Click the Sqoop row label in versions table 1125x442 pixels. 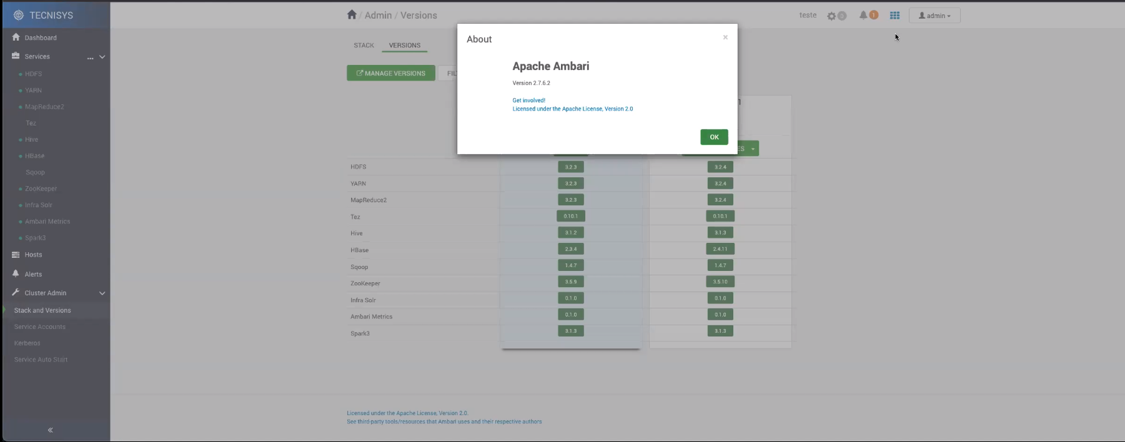tap(359, 267)
